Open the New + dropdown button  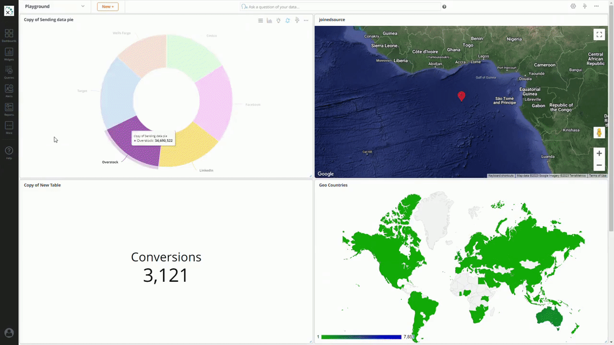[107, 7]
